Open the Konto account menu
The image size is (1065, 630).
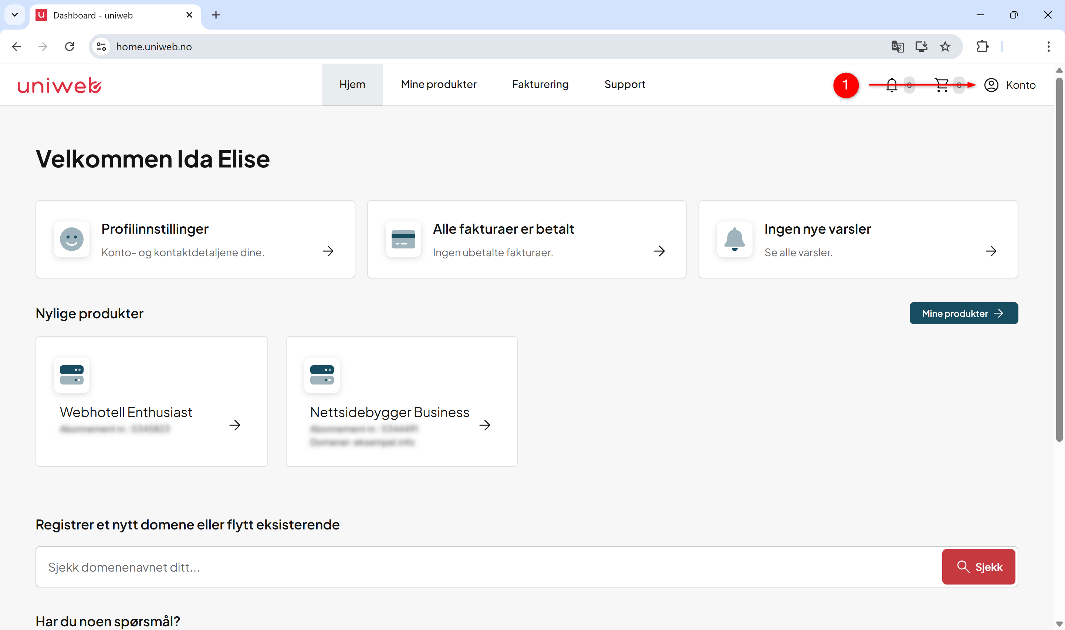(x=1010, y=85)
